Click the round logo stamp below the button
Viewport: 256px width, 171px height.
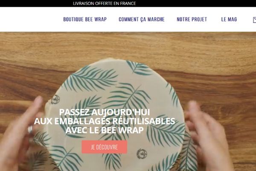click(x=142, y=154)
